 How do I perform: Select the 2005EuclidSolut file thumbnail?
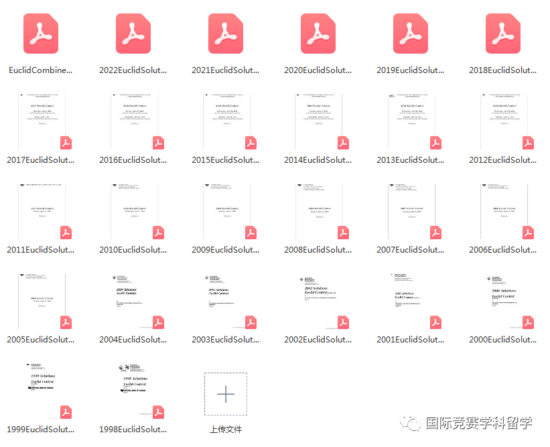[x=42, y=302]
